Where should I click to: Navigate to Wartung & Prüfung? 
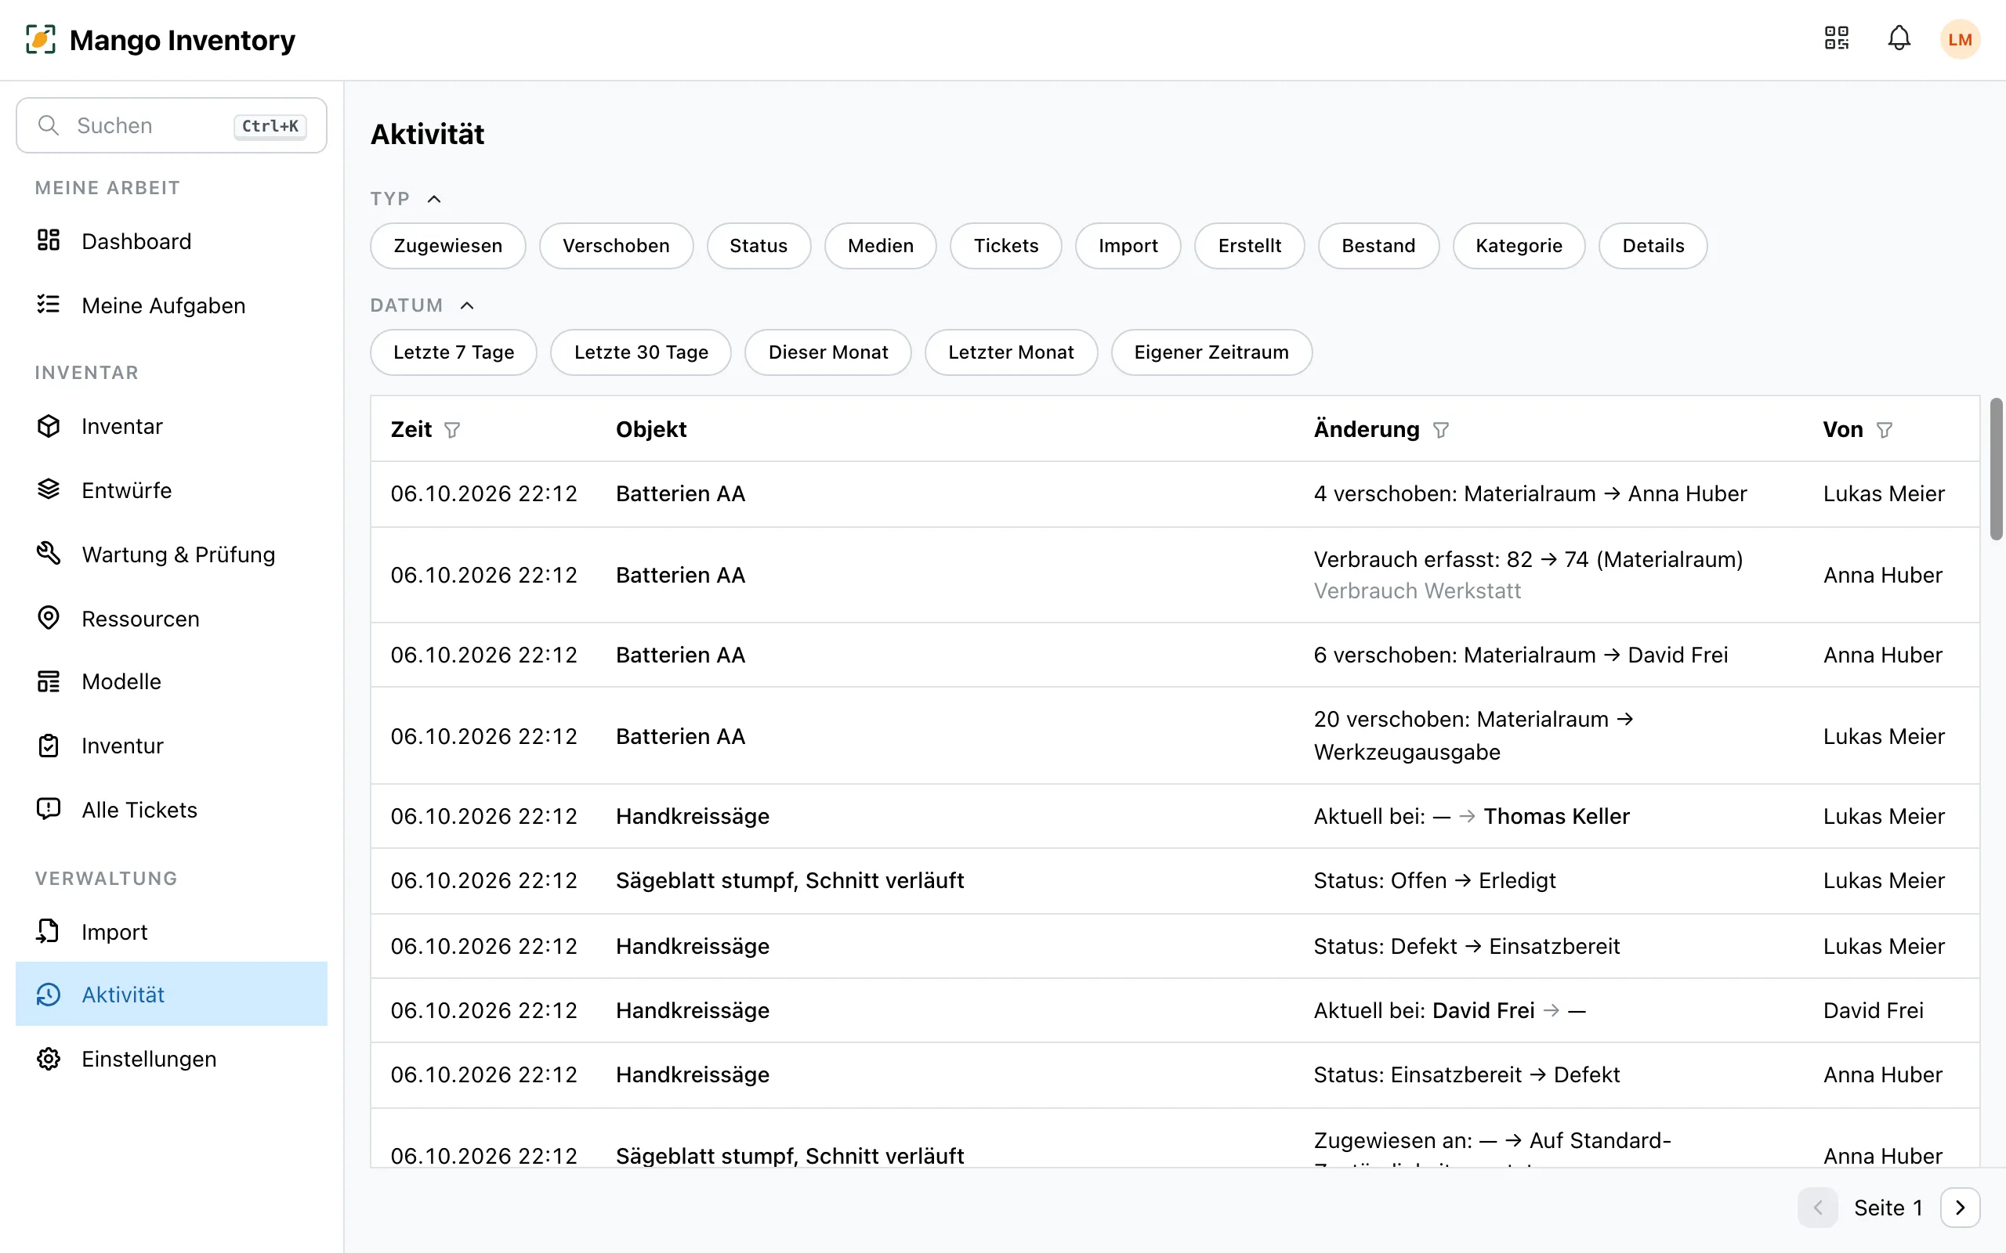point(172,554)
